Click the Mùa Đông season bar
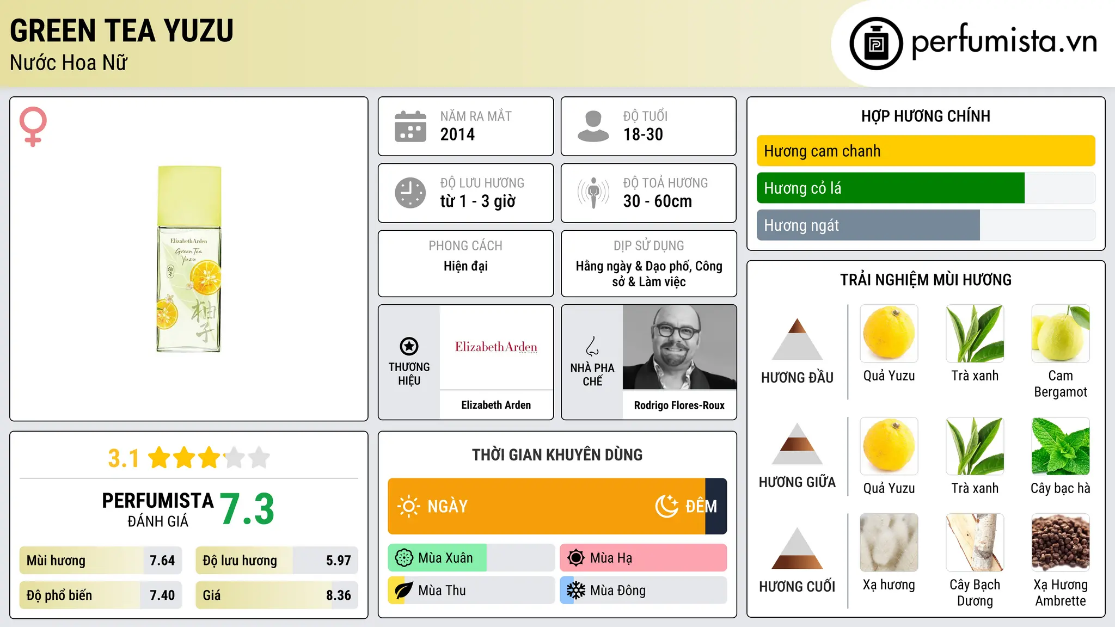 pyautogui.click(x=644, y=591)
